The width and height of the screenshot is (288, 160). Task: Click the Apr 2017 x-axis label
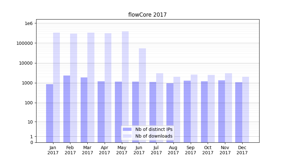[105, 150]
